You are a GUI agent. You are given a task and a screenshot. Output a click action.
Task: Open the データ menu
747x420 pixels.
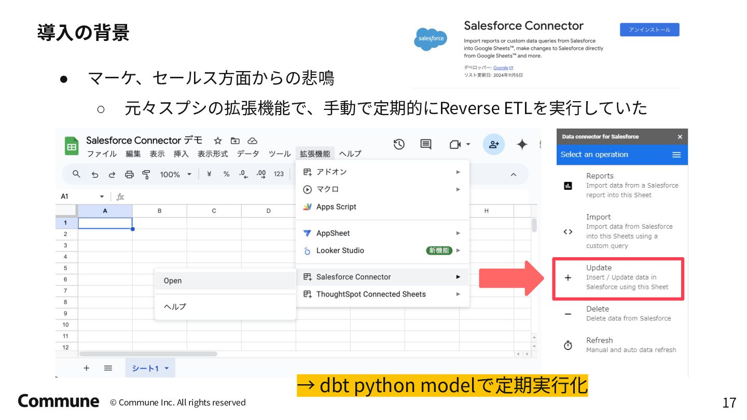(x=248, y=154)
